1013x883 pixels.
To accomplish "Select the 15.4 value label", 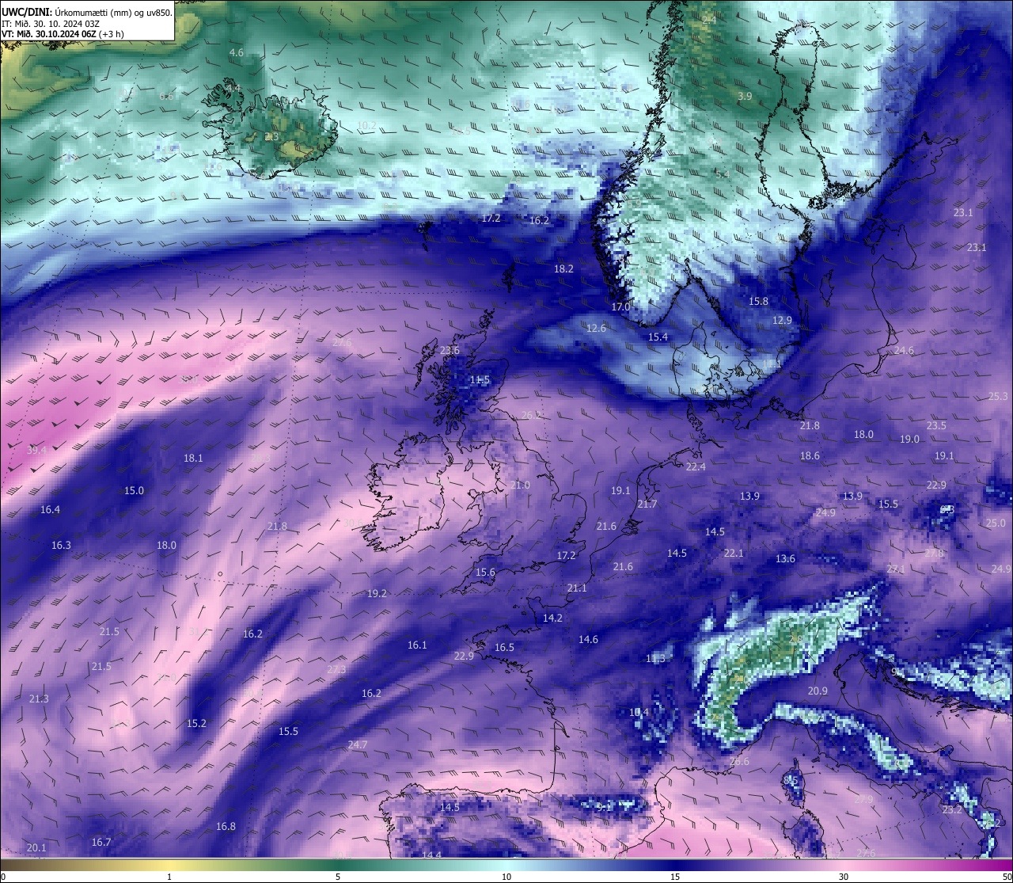I will (x=658, y=337).
